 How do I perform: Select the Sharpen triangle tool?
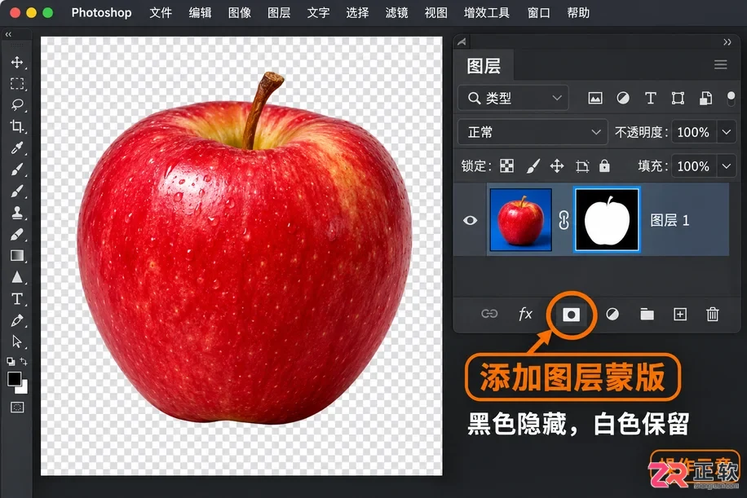click(x=17, y=277)
